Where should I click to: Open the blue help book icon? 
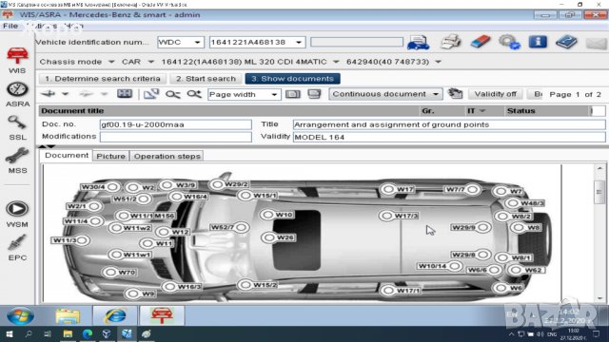pyautogui.click(x=566, y=42)
